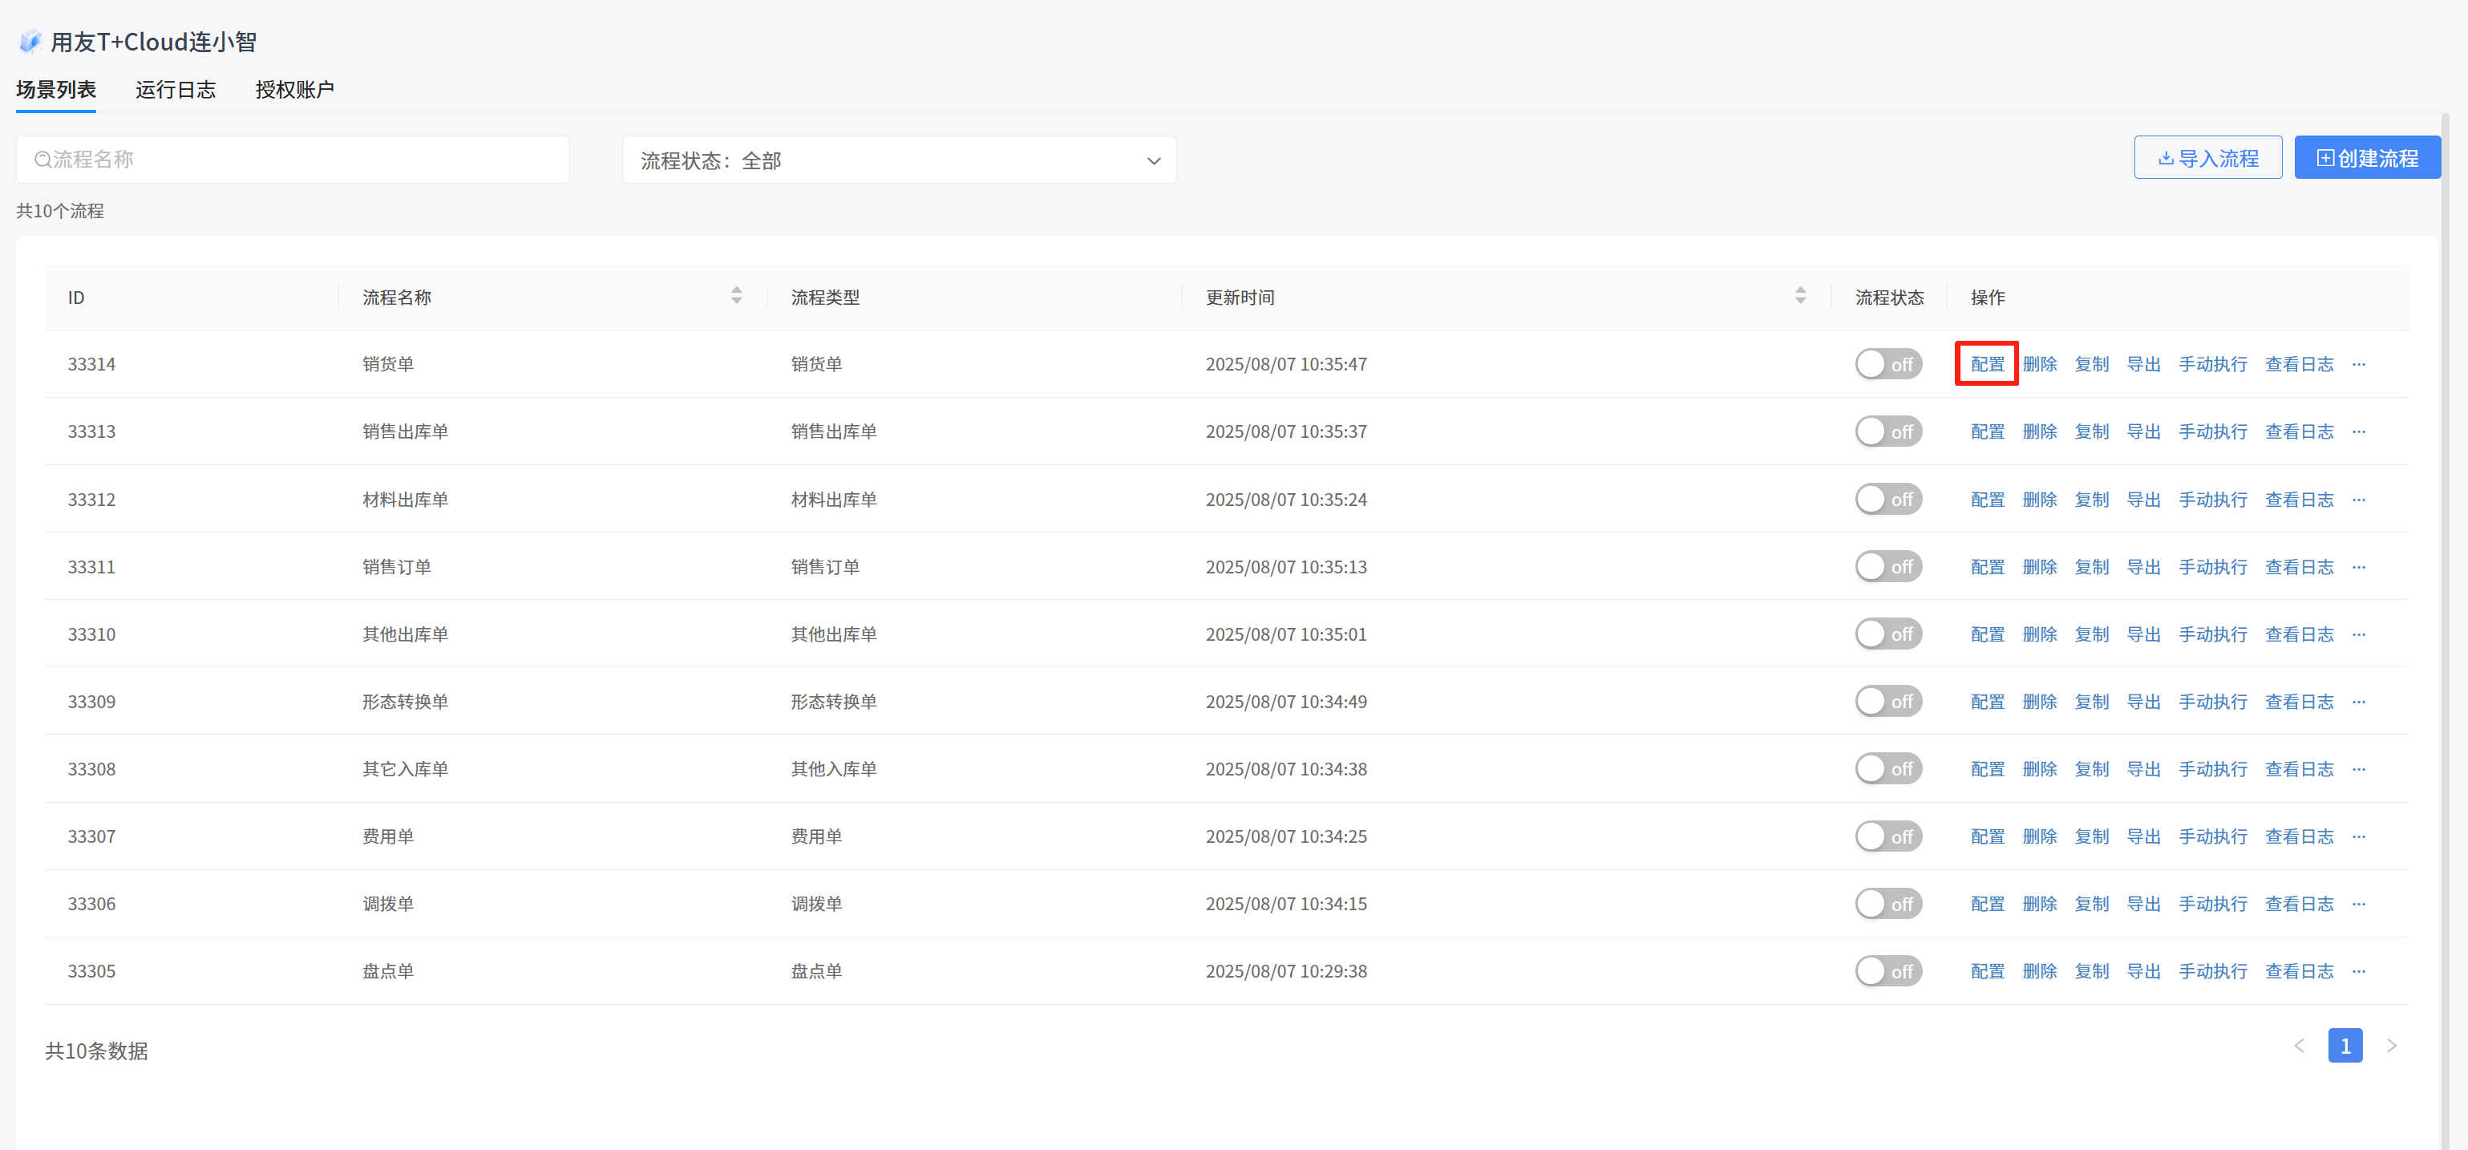Enable the 销售出库单 flow switch
The width and height of the screenshot is (2468, 1150).
(x=1888, y=431)
